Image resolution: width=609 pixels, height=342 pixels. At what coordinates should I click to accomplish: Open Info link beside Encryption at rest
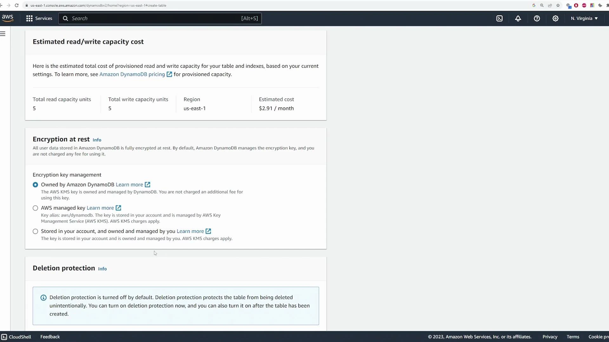click(x=97, y=140)
